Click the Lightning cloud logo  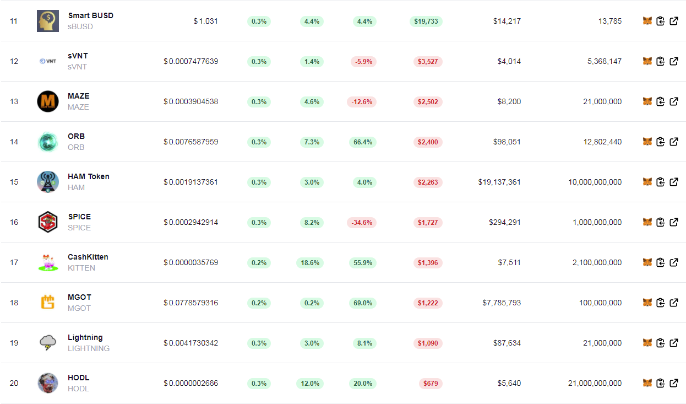pos(48,343)
